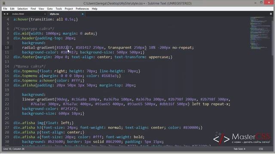Click the #1683a3 color value
This screenshot has height=154, width=275.
(x=109, y=76)
